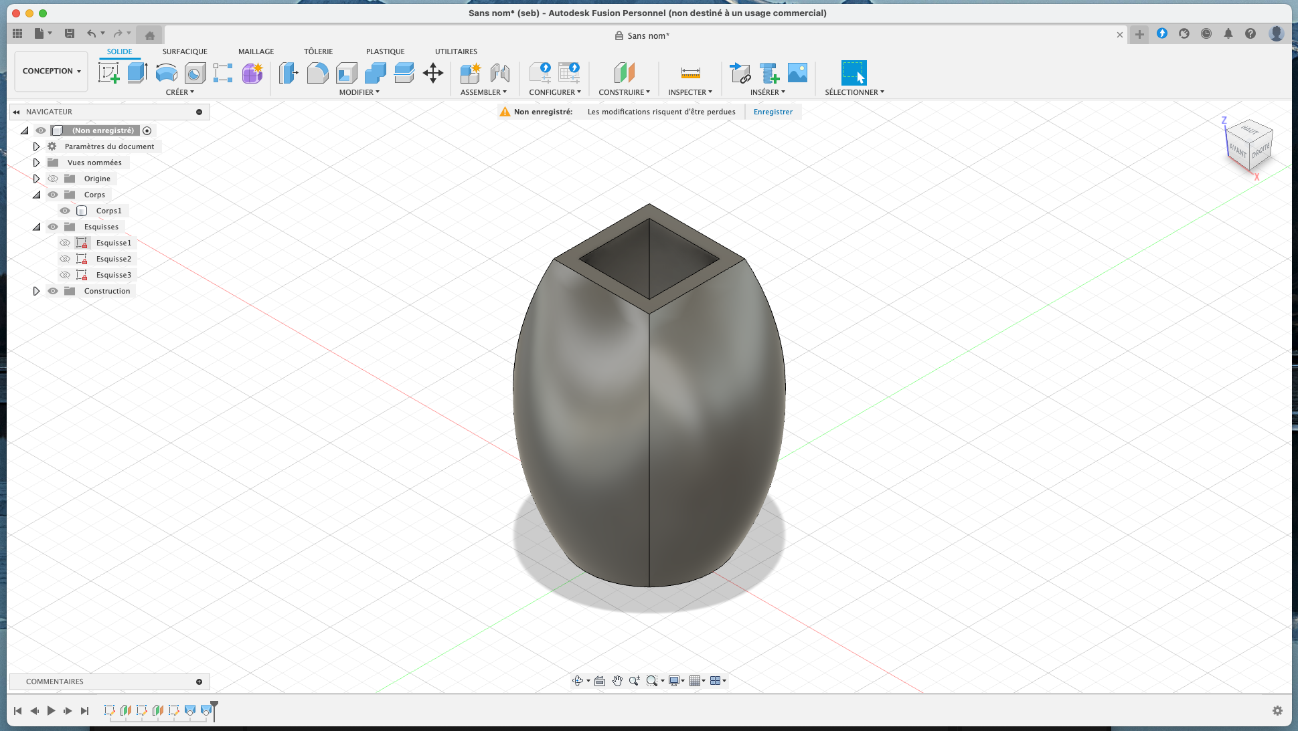Select the Fillet tool
1298x731 pixels.
pos(317,72)
